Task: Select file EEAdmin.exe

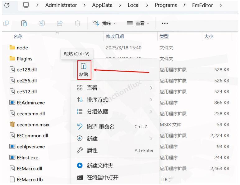Action: pos(31,103)
